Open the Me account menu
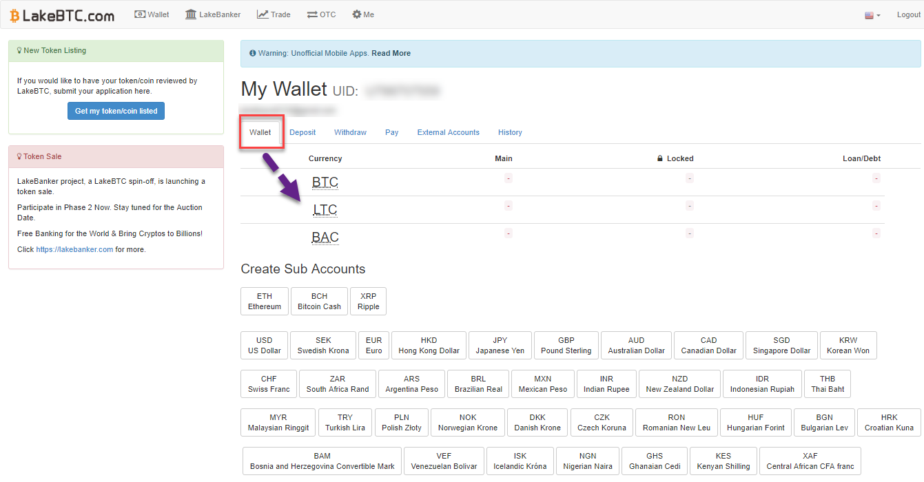The width and height of the screenshot is (924, 482). pyautogui.click(x=363, y=14)
